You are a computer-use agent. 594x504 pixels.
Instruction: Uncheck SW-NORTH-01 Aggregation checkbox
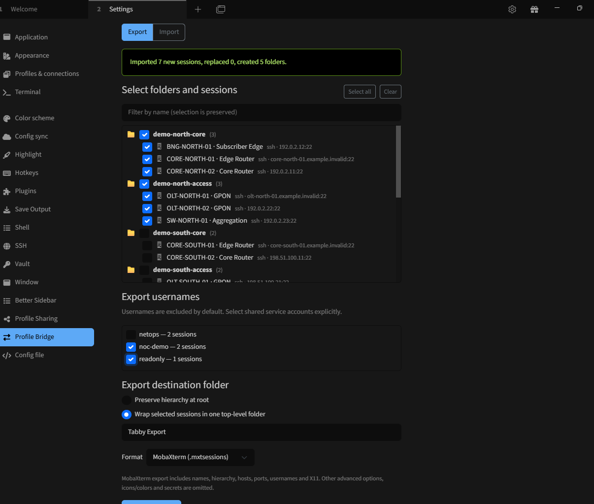pyautogui.click(x=147, y=221)
